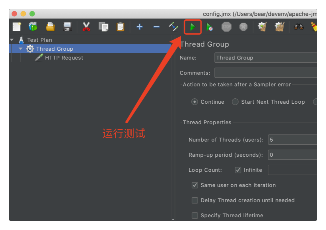Image resolution: width=326 pixels, height=230 pixels.
Task: Collapse the Test Plan tree node
Action: pos(12,40)
